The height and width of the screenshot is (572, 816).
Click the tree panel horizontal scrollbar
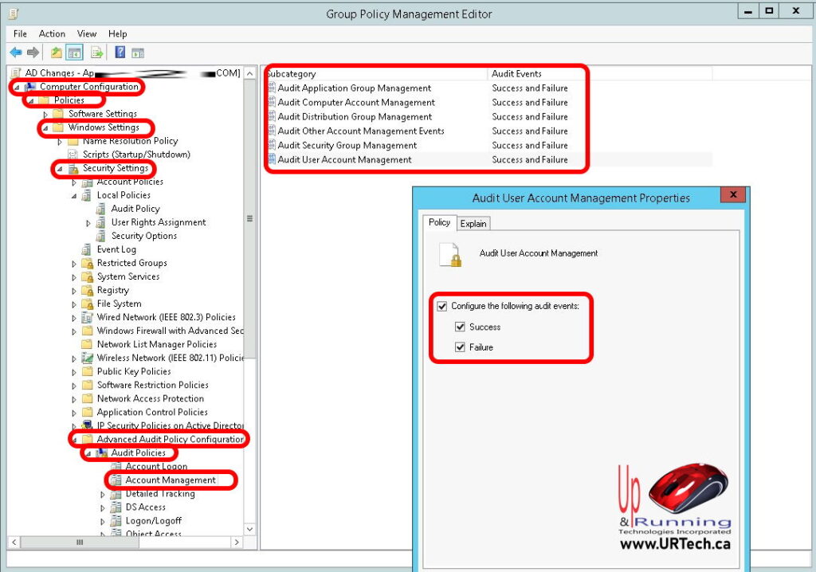point(78,543)
